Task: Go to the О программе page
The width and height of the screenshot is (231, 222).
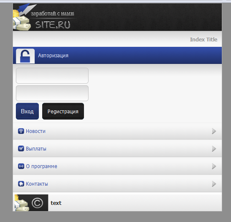Action: pyautogui.click(x=117, y=166)
